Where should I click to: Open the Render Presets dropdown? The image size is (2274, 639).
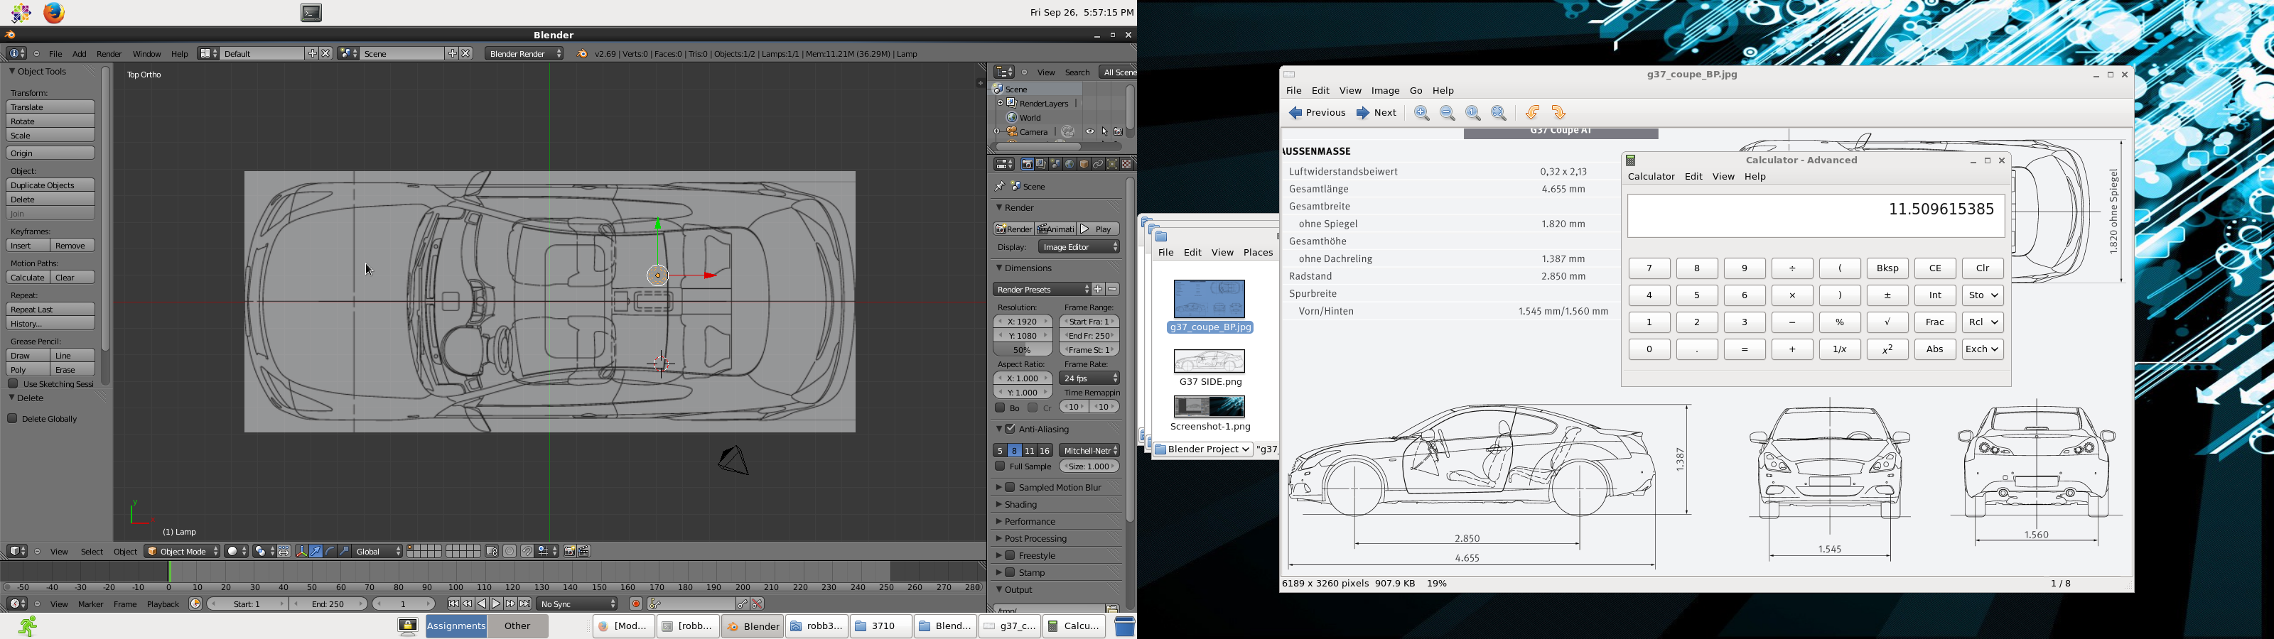click(x=1042, y=290)
